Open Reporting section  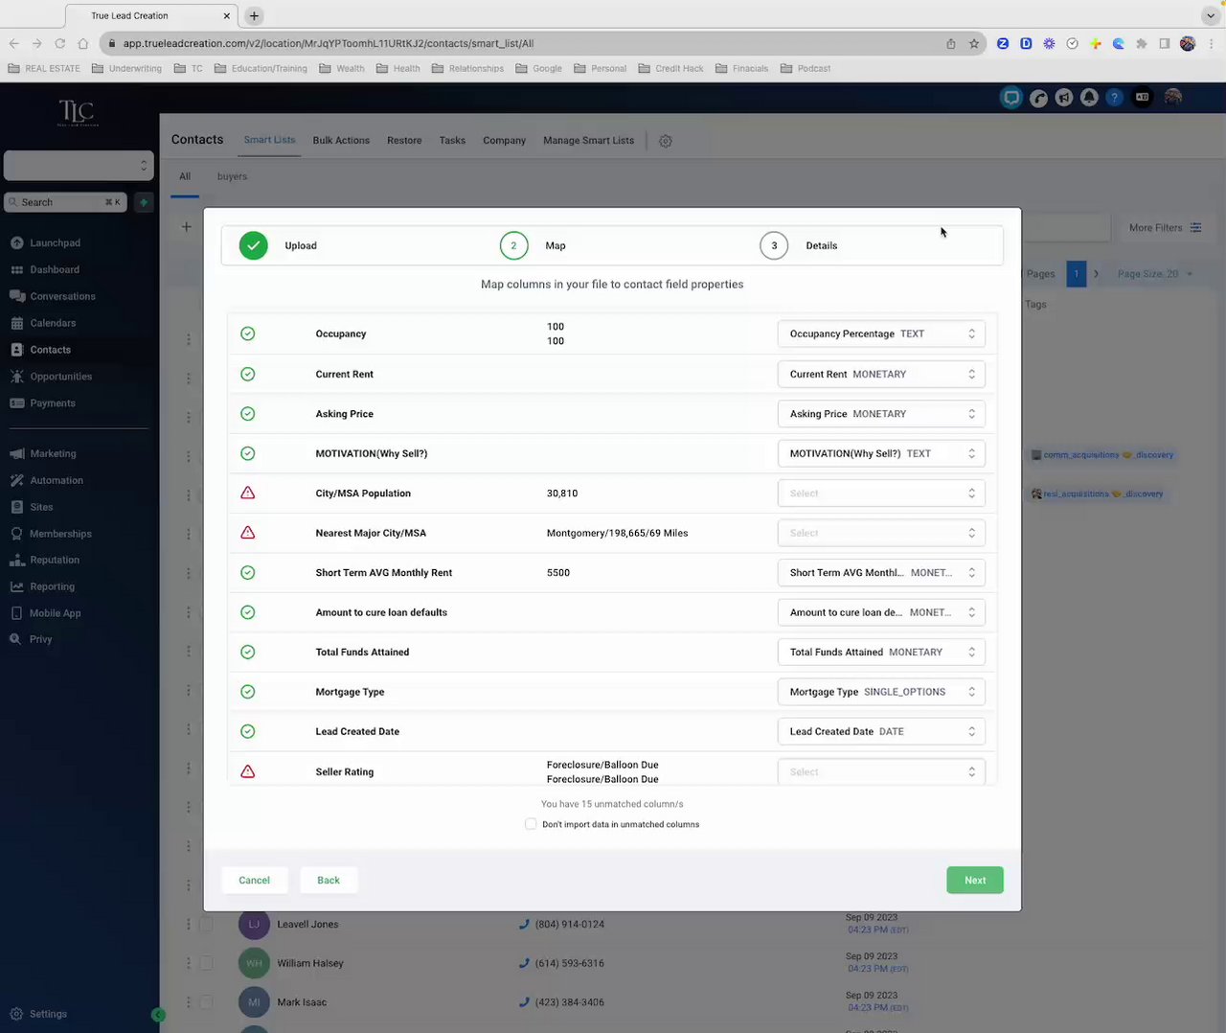(x=42, y=587)
